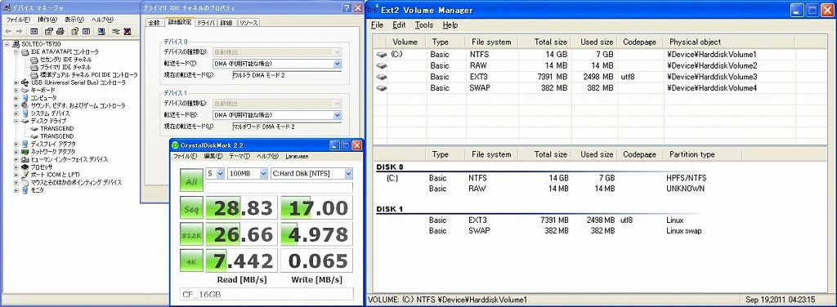Click the back arrow in Device Manager toolbar
Screen dimensions: 837x307
[8, 32]
